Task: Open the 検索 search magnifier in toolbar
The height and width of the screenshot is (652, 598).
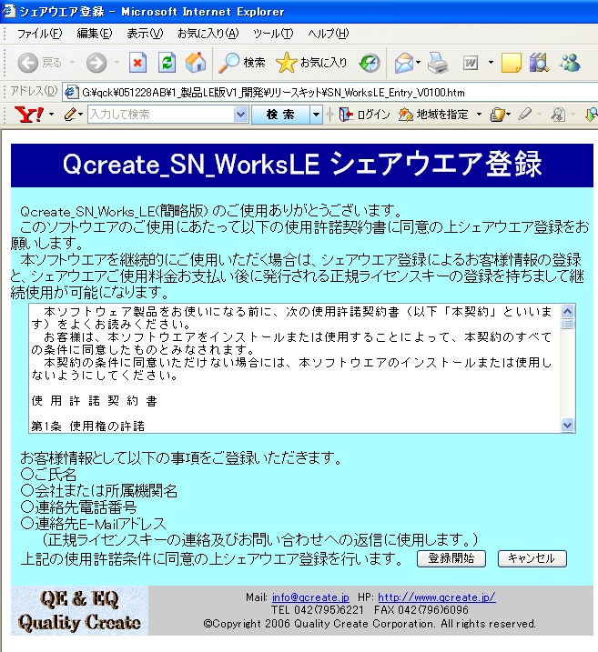Action: 242,63
